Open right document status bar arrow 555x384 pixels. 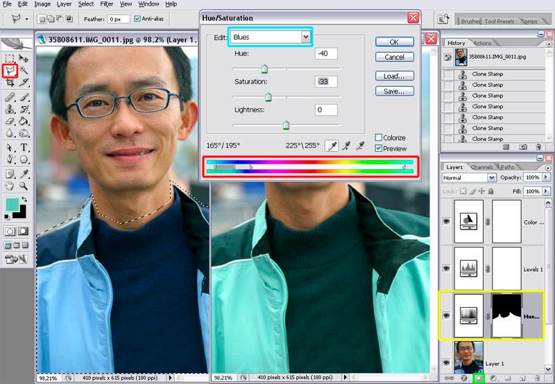[345, 378]
